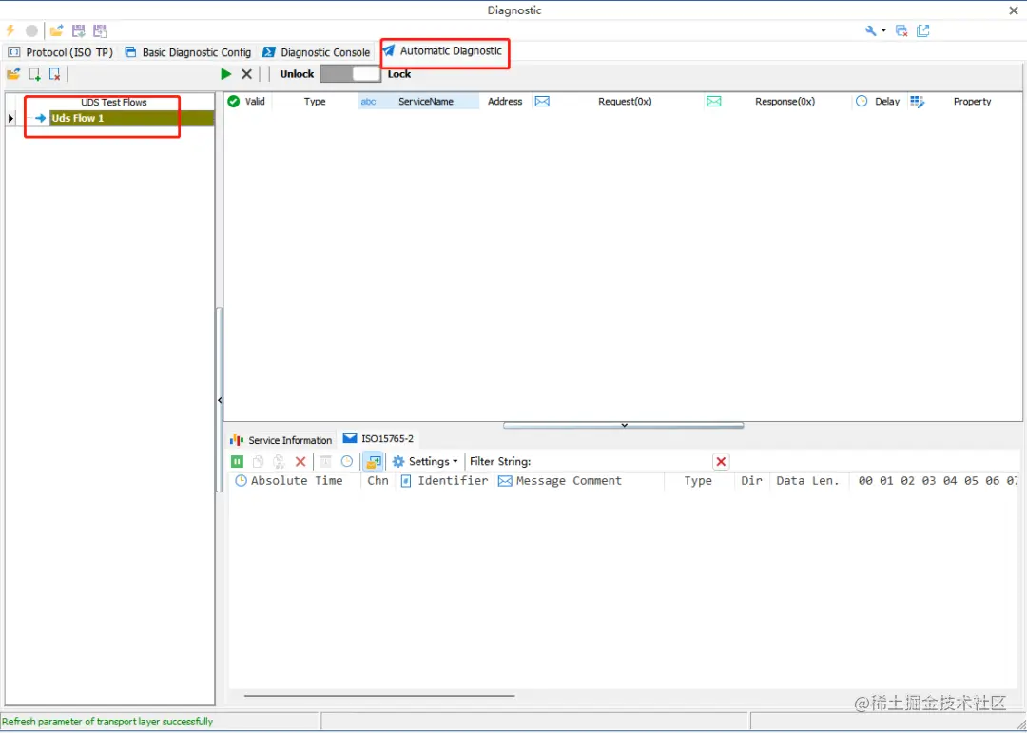Click the lightning bolt connect icon
This screenshot has height=733, width=1027.
10,30
